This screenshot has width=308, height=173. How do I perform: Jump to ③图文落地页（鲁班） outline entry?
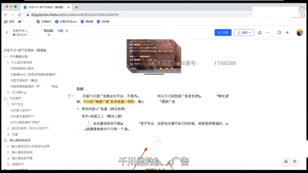(x=26, y=80)
